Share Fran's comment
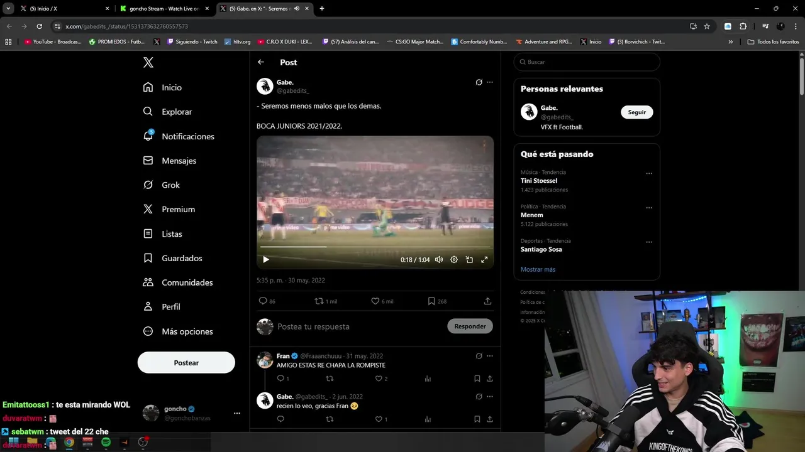 coord(489,379)
